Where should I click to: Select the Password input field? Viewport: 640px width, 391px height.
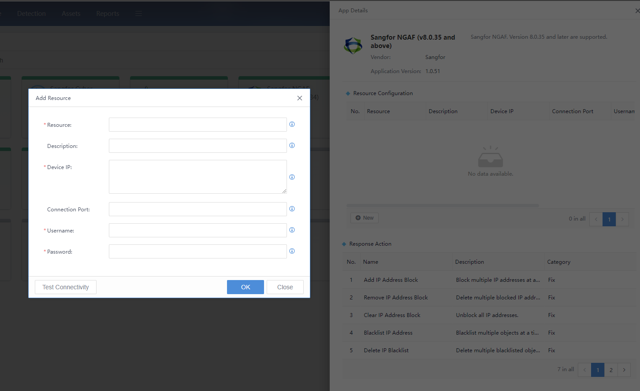[197, 251]
